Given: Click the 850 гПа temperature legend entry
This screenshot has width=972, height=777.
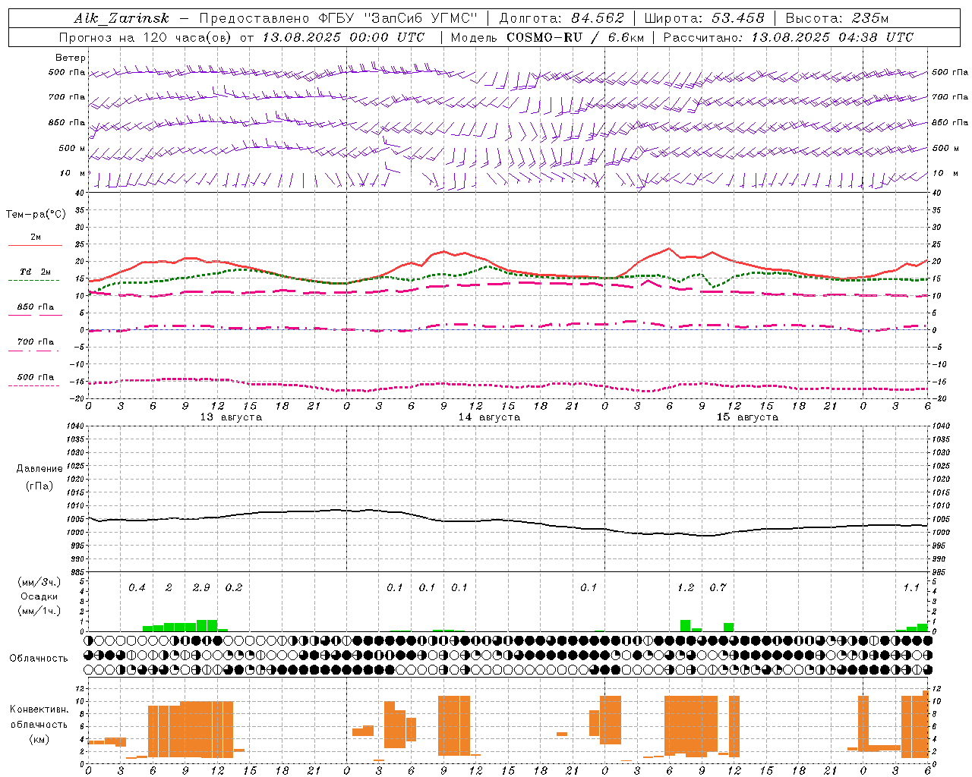Looking at the screenshot, I should pyautogui.click(x=35, y=307).
